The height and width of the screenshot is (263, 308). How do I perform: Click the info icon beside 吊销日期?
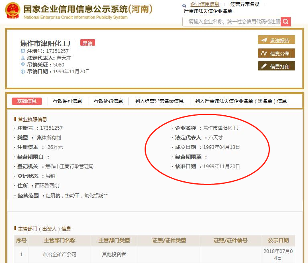click(x=23, y=72)
